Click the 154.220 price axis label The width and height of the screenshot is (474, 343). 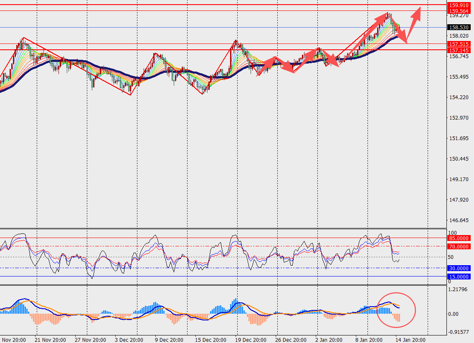(457, 97)
